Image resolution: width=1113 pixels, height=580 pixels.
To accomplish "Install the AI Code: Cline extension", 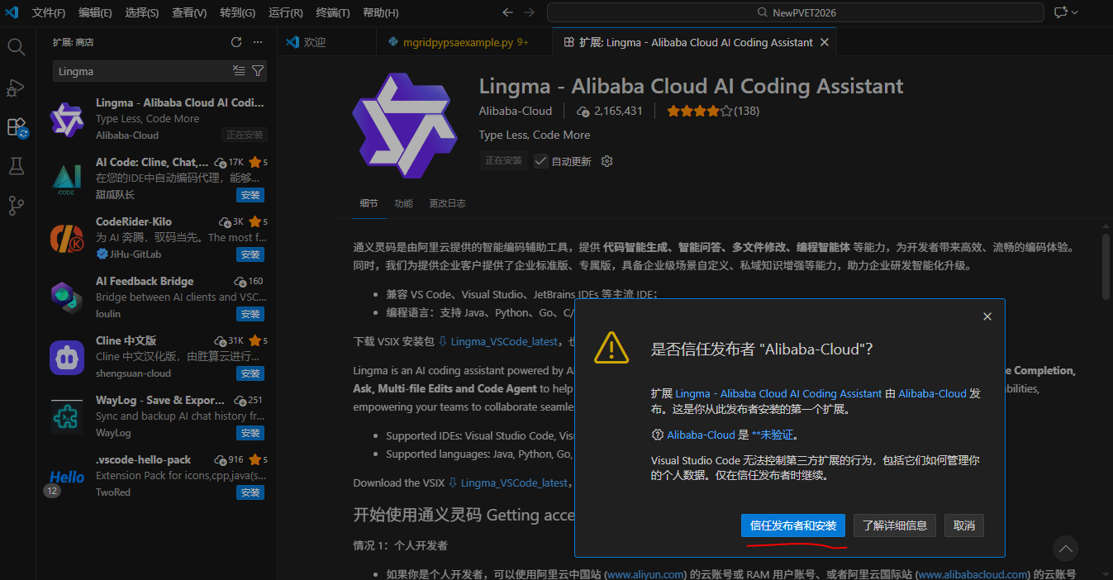I will (250, 195).
